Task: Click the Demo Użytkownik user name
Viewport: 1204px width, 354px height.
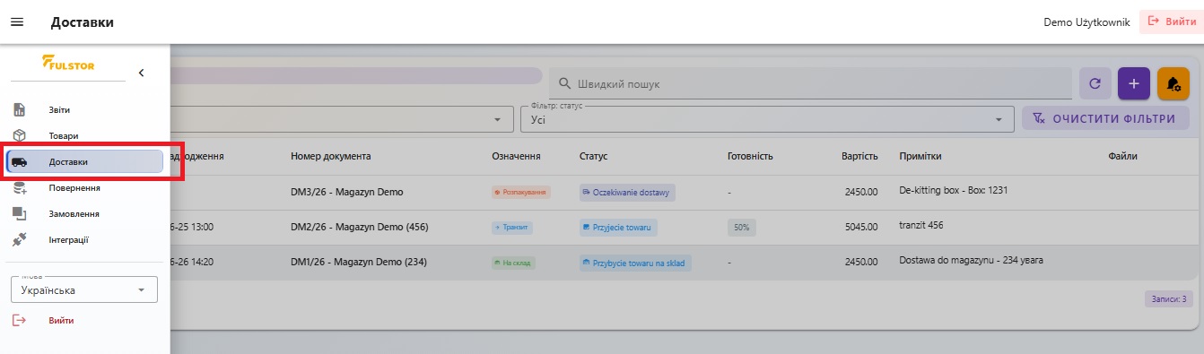Action: pyautogui.click(x=1086, y=22)
